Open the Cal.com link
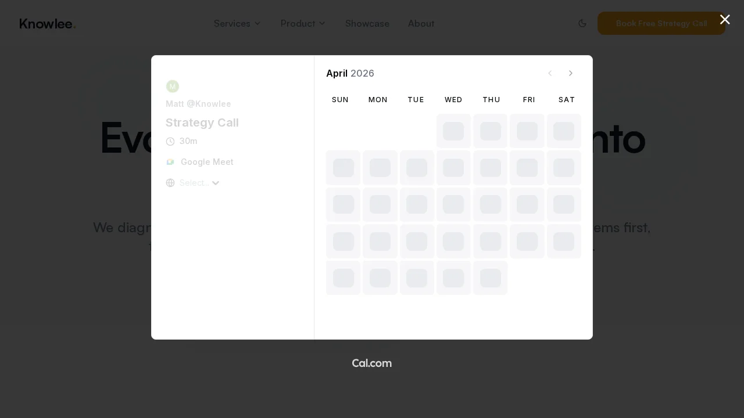This screenshot has width=744, height=418. point(372,363)
